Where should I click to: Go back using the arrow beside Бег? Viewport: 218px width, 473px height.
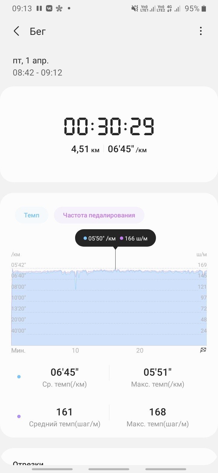pyautogui.click(x=16, y=31)
